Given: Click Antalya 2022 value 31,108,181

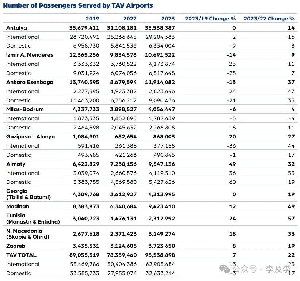Looking at the screenshot, I should coord(122,28).
